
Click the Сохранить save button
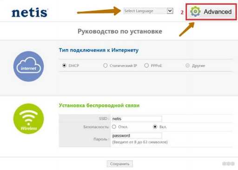coord(119,164)
